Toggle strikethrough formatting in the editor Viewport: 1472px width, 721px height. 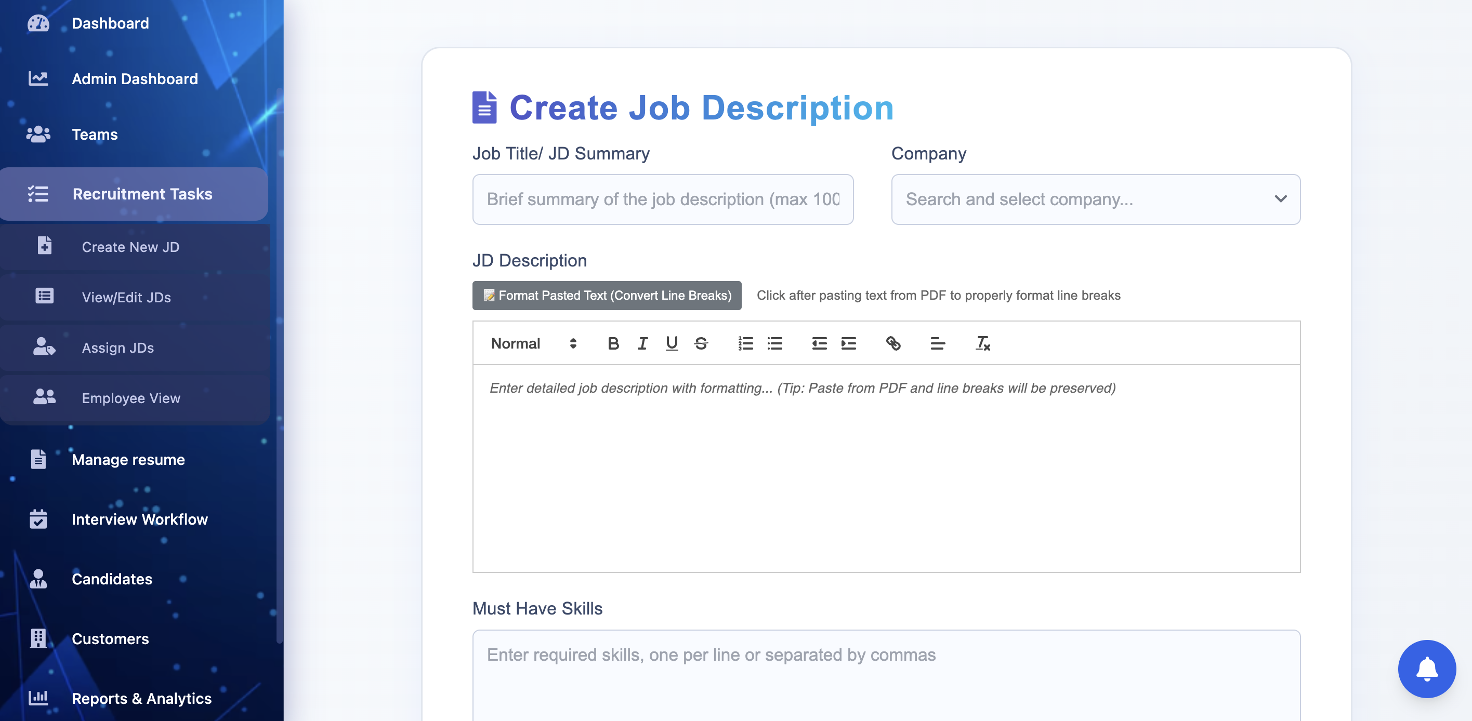coord(701,343)
